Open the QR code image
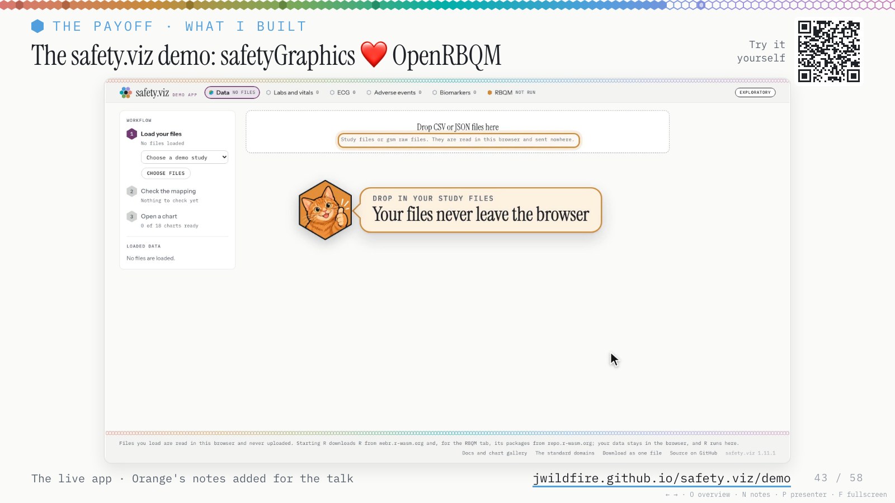 [829, 51]
